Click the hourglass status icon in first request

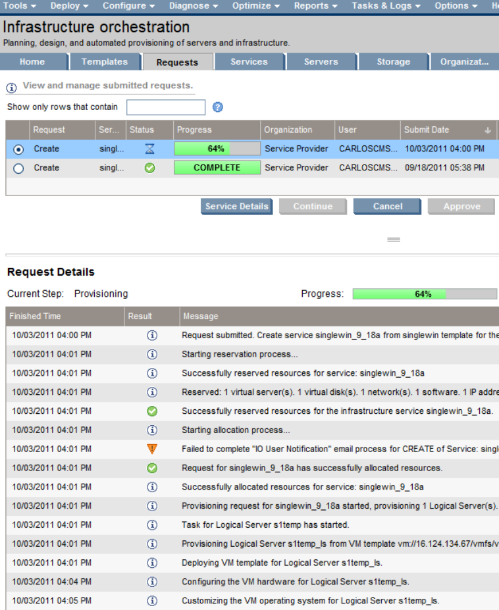pos(150,149)
